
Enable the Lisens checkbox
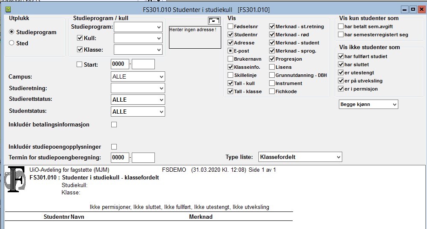point(272,67)
